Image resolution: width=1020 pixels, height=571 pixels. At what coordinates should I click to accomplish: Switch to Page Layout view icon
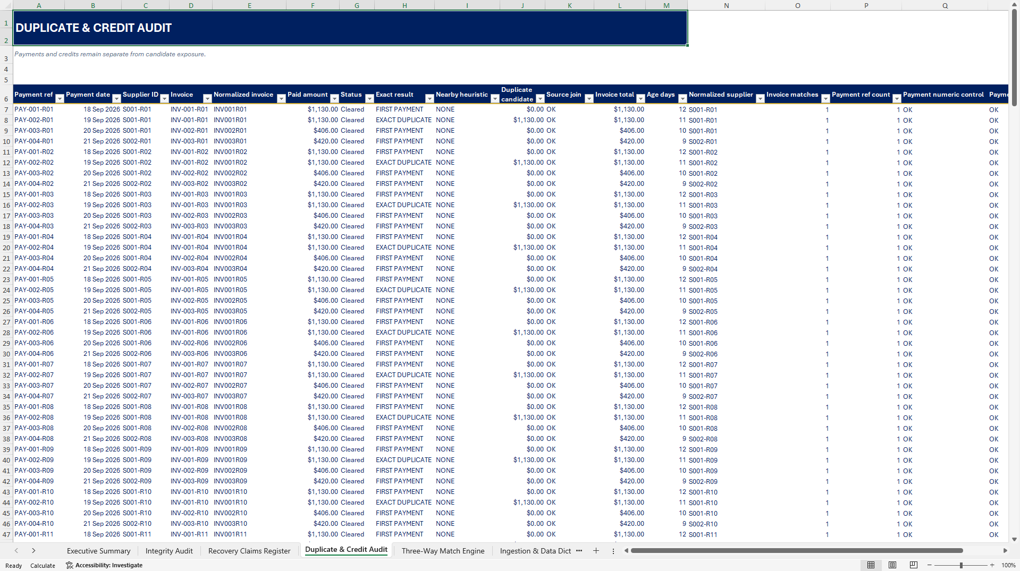tap(892, 565)
